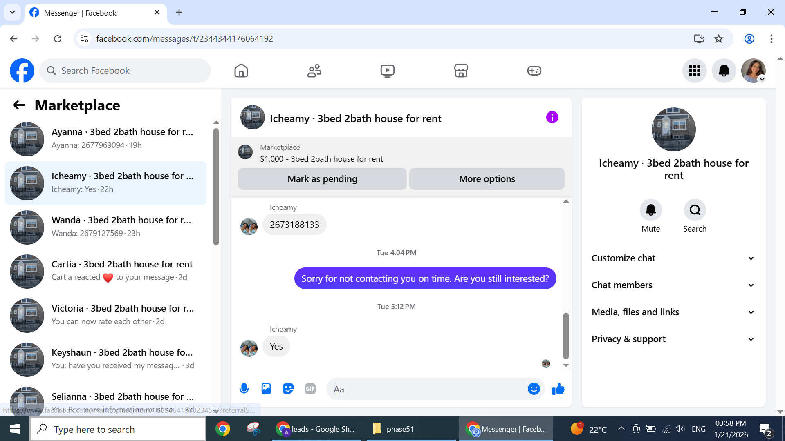Image resolution: width=785 pixels, height=441 pixels.
Task: Click Mark as pending button
Action: pos(322,179)
